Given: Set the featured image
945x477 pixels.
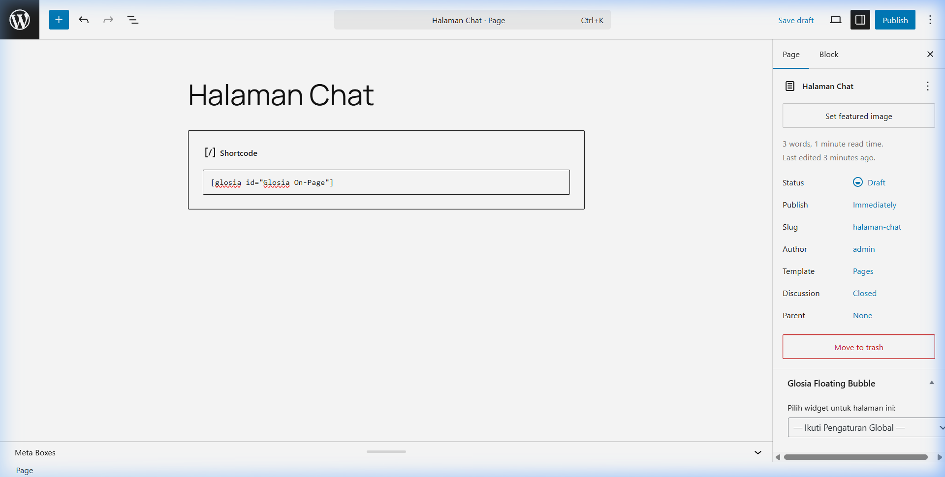Looking at the screenshot, I should pyautogui.click(x=859, y=116).
